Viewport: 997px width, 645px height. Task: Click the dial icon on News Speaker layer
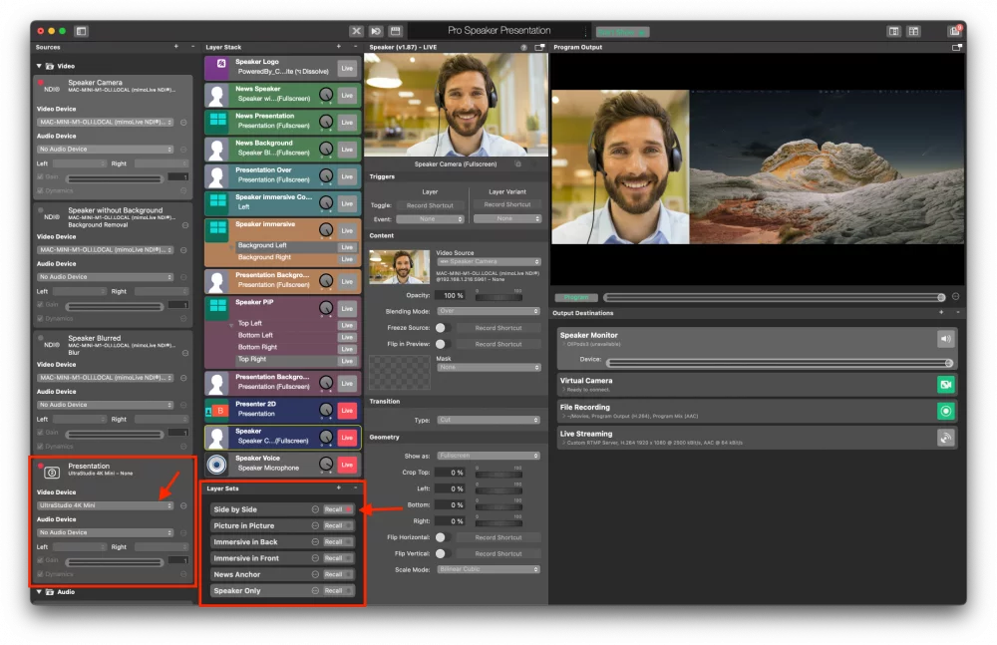click(326, 95)
